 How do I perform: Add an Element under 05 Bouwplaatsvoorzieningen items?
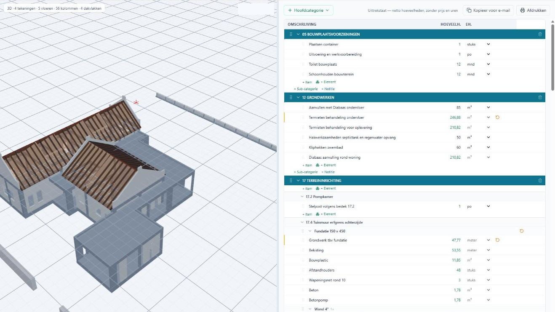326,82
